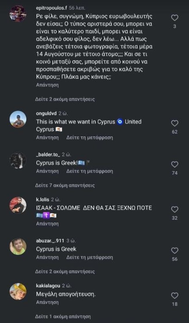Tap abuzar._.911 avatar photo
Viewport: 189px width, 323px height.
[x=18, y=246]
